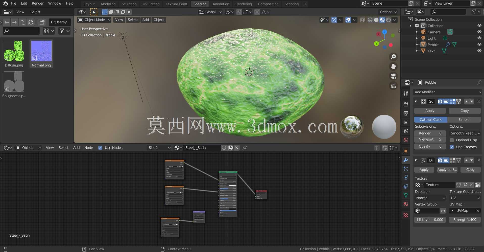Copy the Subdivision modifier
This screenshot has width=484, height=252.
[x=465, y=111]
